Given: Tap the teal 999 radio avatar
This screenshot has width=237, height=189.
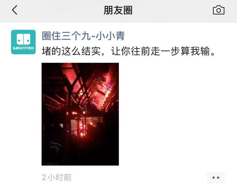Looking at the screenshot, I should (23, 42).
